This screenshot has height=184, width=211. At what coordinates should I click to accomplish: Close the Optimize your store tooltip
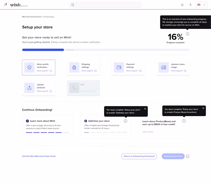click(145, 109)
